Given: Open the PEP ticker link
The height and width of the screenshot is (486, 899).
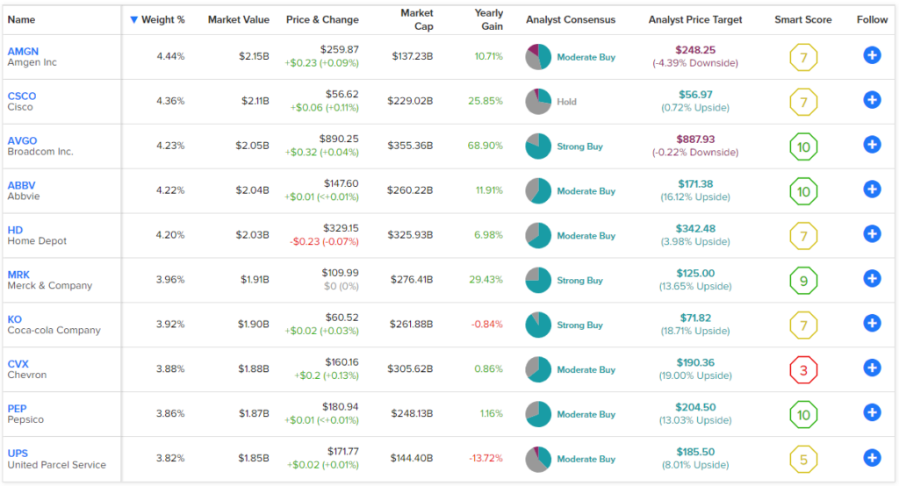Looking at the screenshot, I should coord(17,409).
